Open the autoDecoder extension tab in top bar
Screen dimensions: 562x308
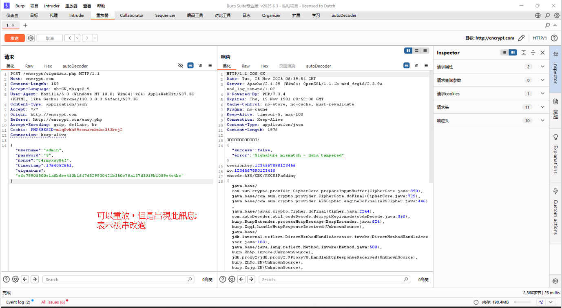coord(344,16)
